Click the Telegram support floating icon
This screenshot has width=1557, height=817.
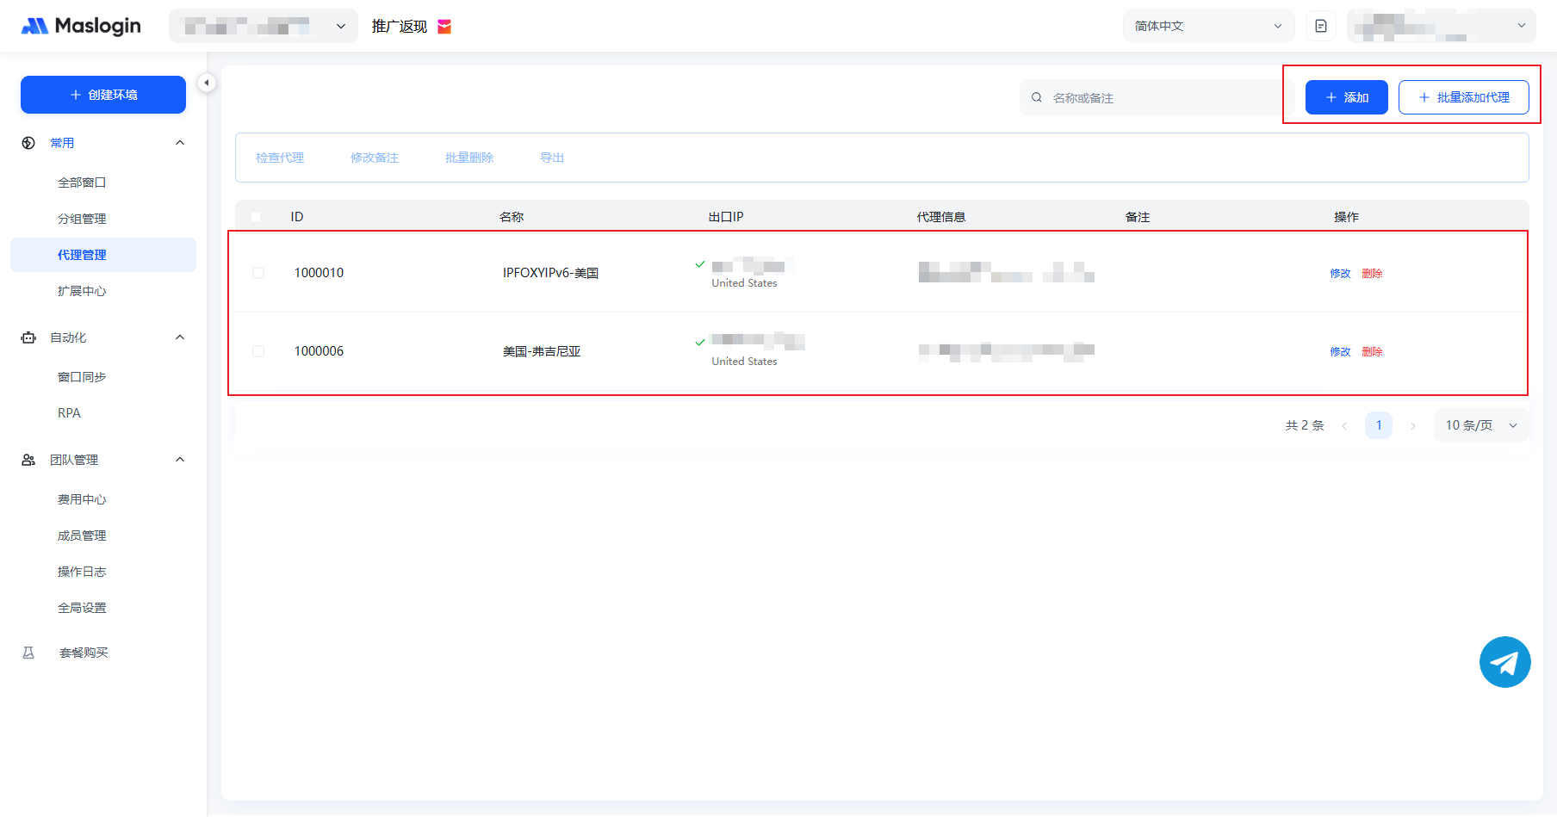(1504, 662)
